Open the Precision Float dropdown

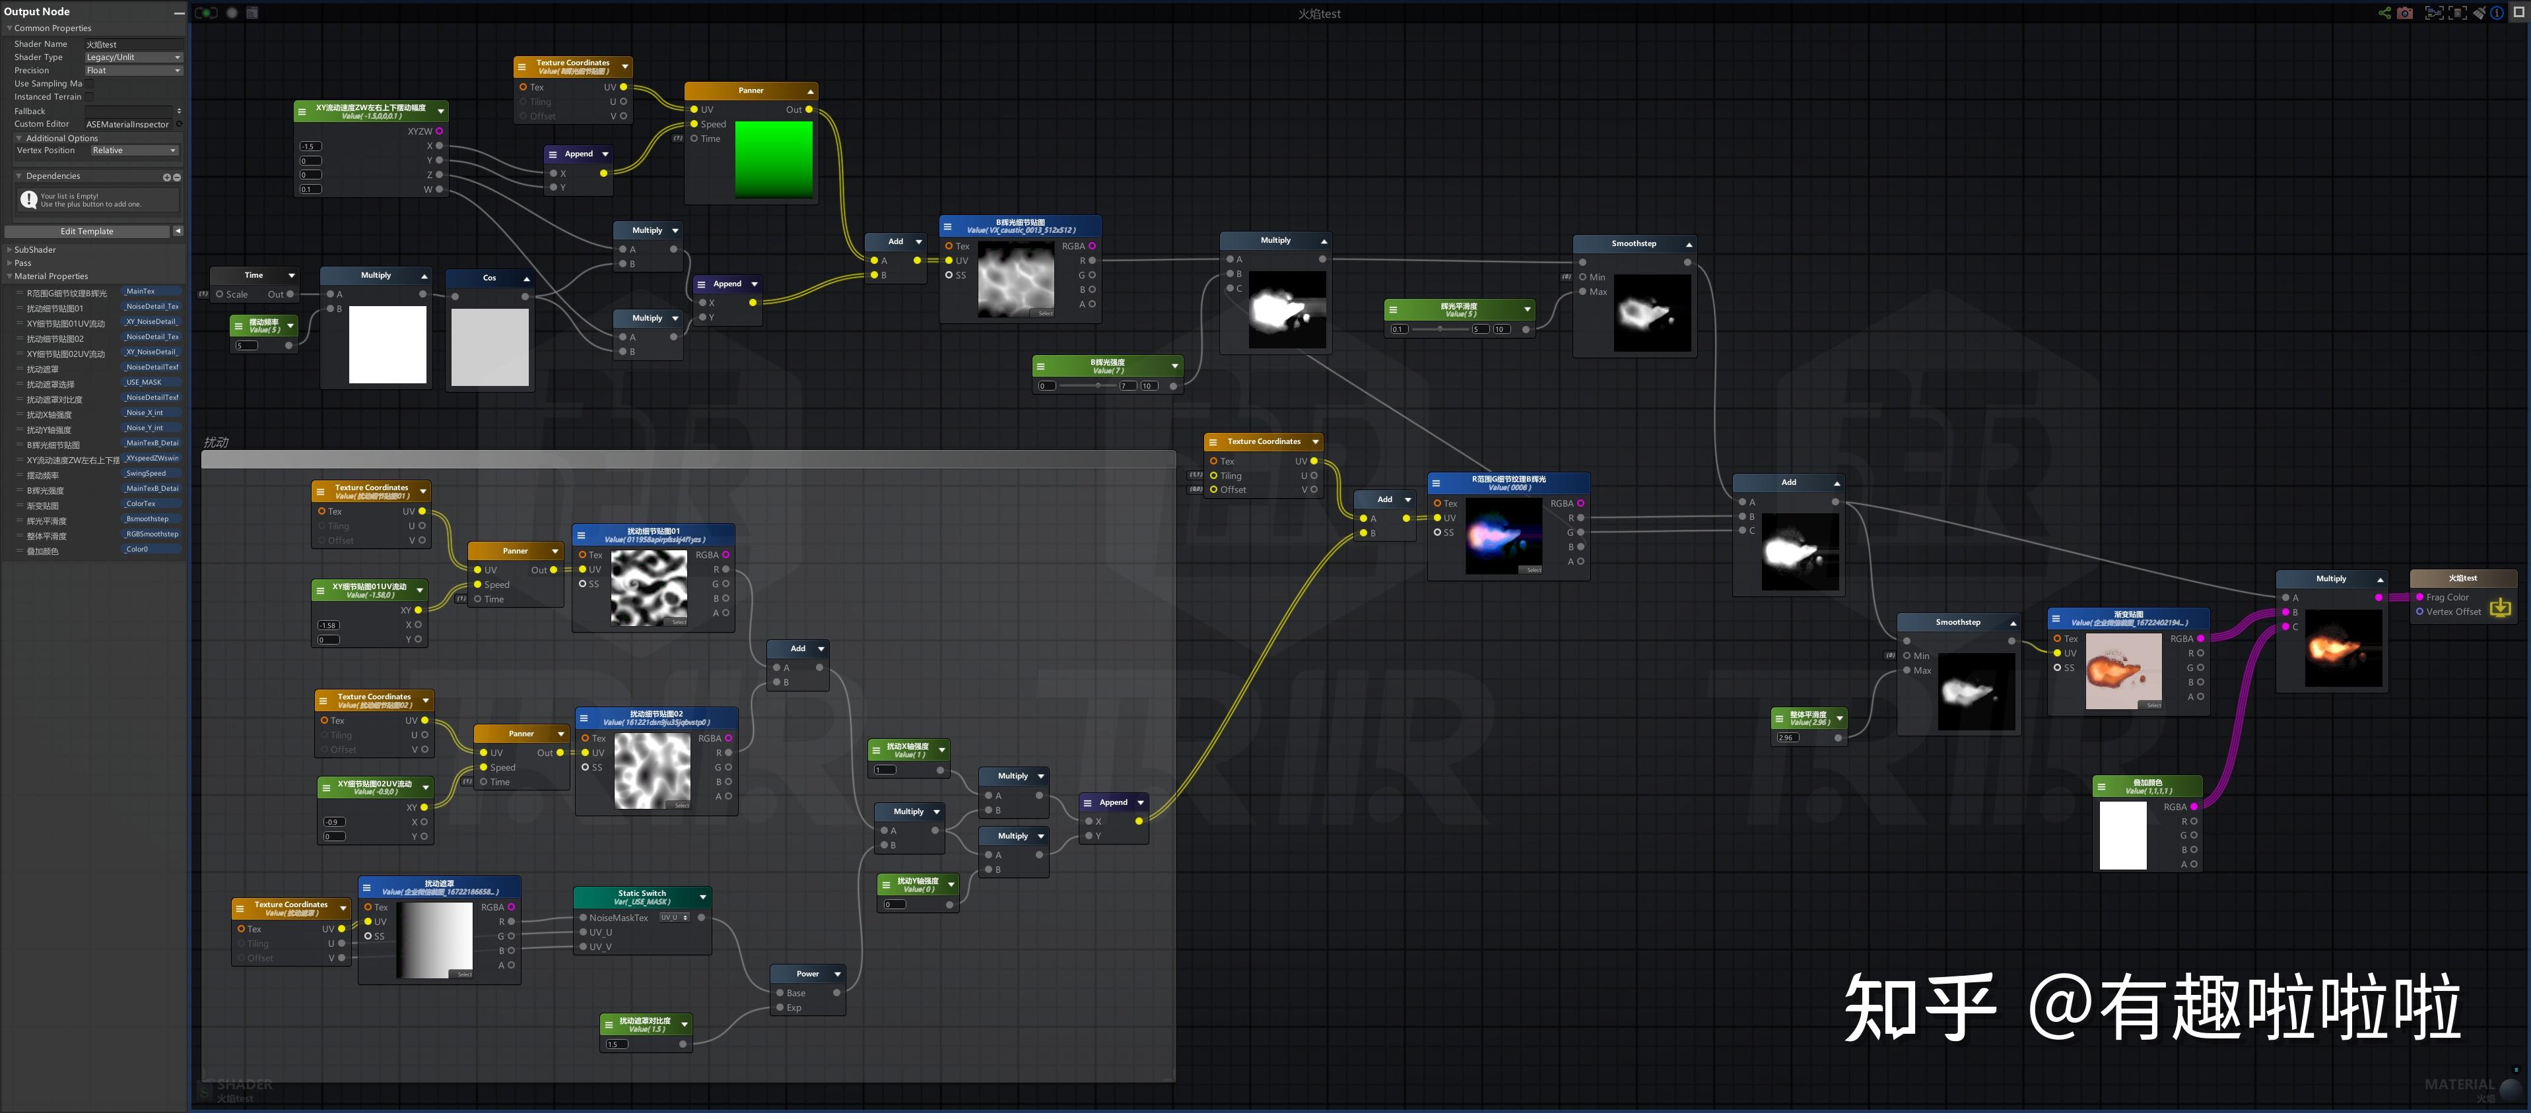133,71
